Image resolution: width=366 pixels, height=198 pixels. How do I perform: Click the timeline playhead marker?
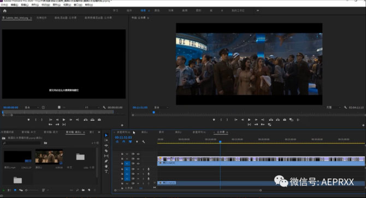coord(220,141)
